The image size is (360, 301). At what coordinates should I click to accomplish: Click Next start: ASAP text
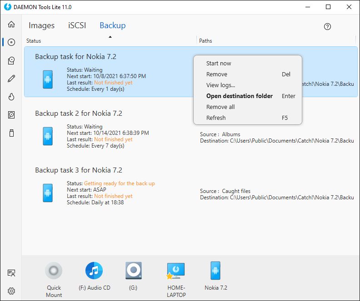pyautogui.click(x=86, y=190)
